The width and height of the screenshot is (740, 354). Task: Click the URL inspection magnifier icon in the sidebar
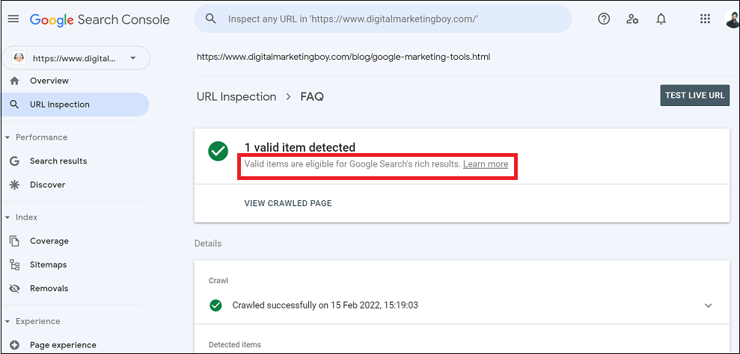click(x=15, y=105)
